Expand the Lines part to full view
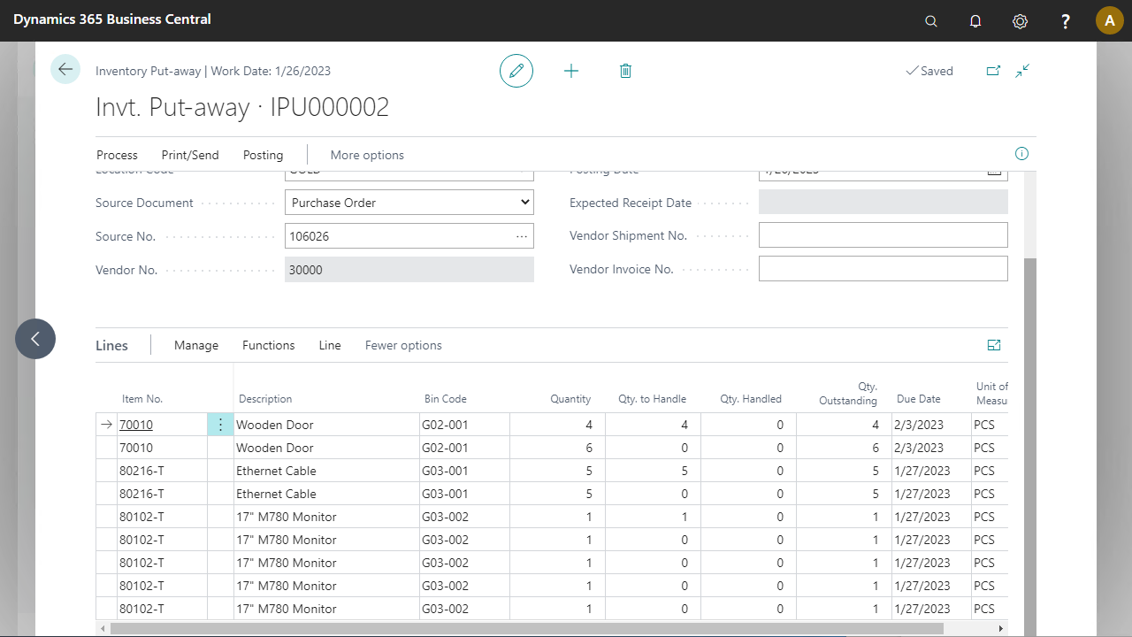 pos(994,345)
